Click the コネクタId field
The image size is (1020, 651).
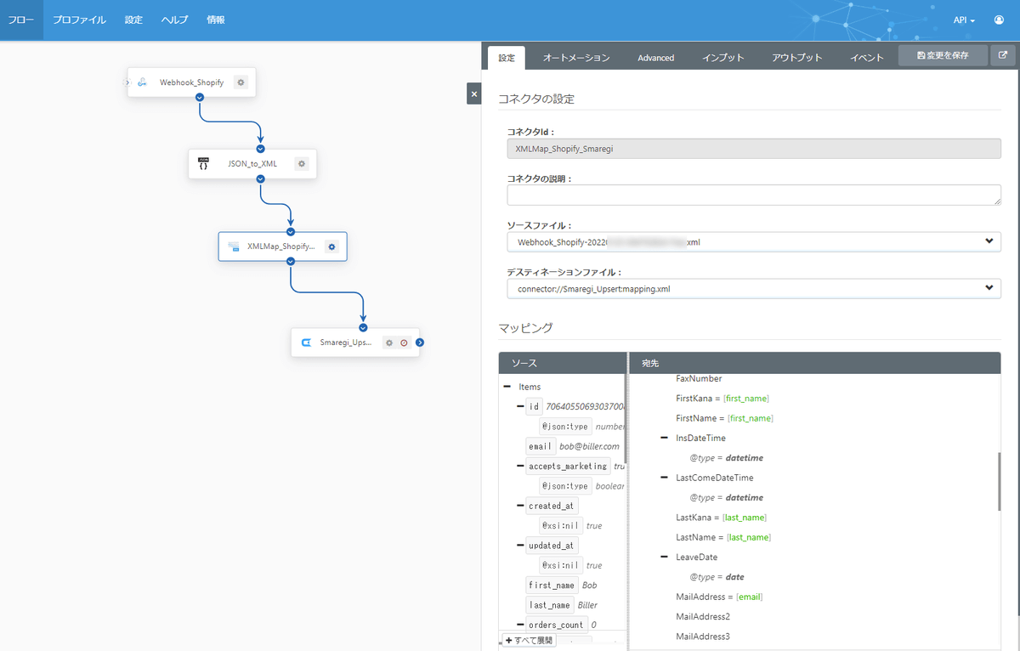(754, 148)
